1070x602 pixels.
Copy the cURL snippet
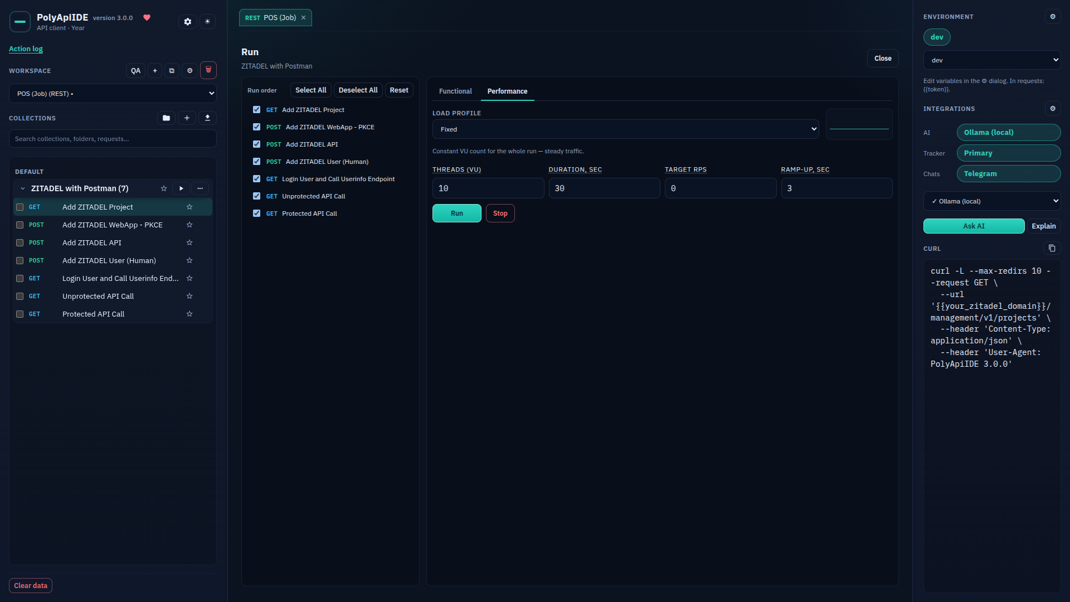pos(1052,249)
